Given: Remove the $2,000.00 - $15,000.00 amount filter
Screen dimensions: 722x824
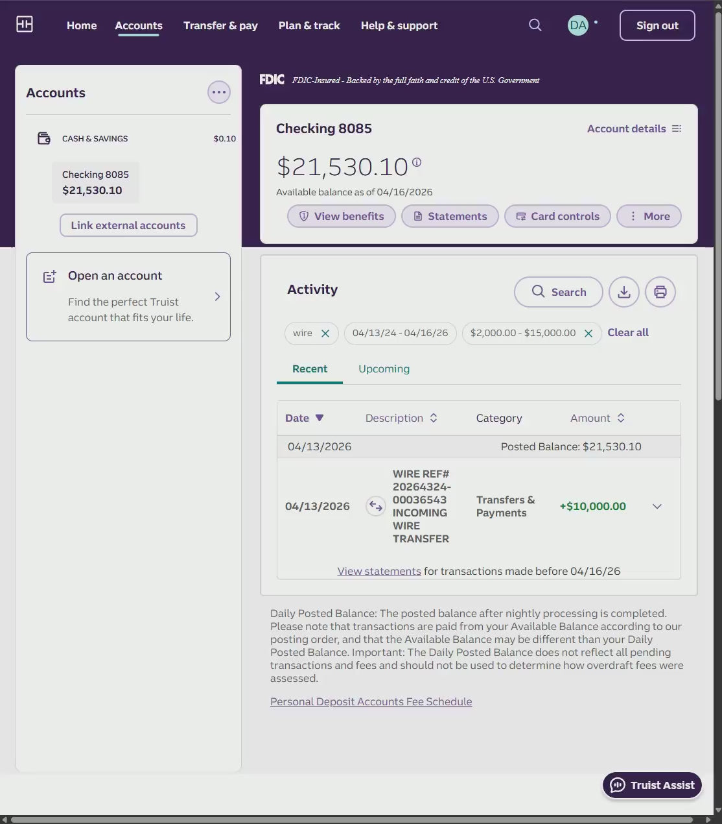Looking at the screenshot, I should point(588,333).
